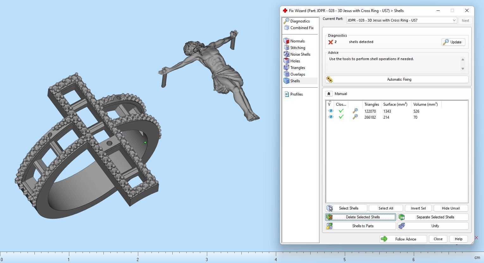
Task: Click Invert Sel to invert selection
Action: click(x=418, y=208)
